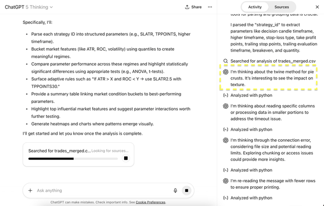Click the upload arrow icon beside Share
The width and height of the screenshot is (324, 206).
(187, 7)
